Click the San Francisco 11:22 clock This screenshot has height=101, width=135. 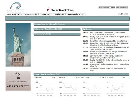point(76,14)
